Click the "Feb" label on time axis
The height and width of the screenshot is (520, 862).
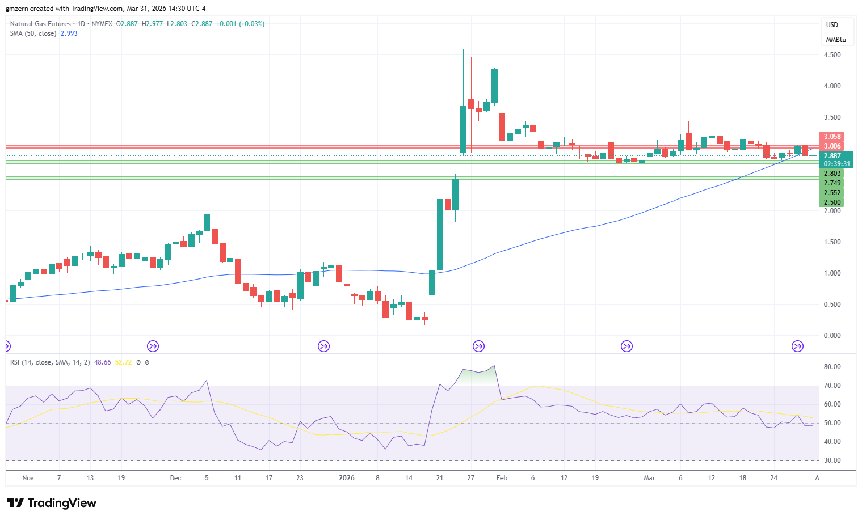[x=502, y=478]
